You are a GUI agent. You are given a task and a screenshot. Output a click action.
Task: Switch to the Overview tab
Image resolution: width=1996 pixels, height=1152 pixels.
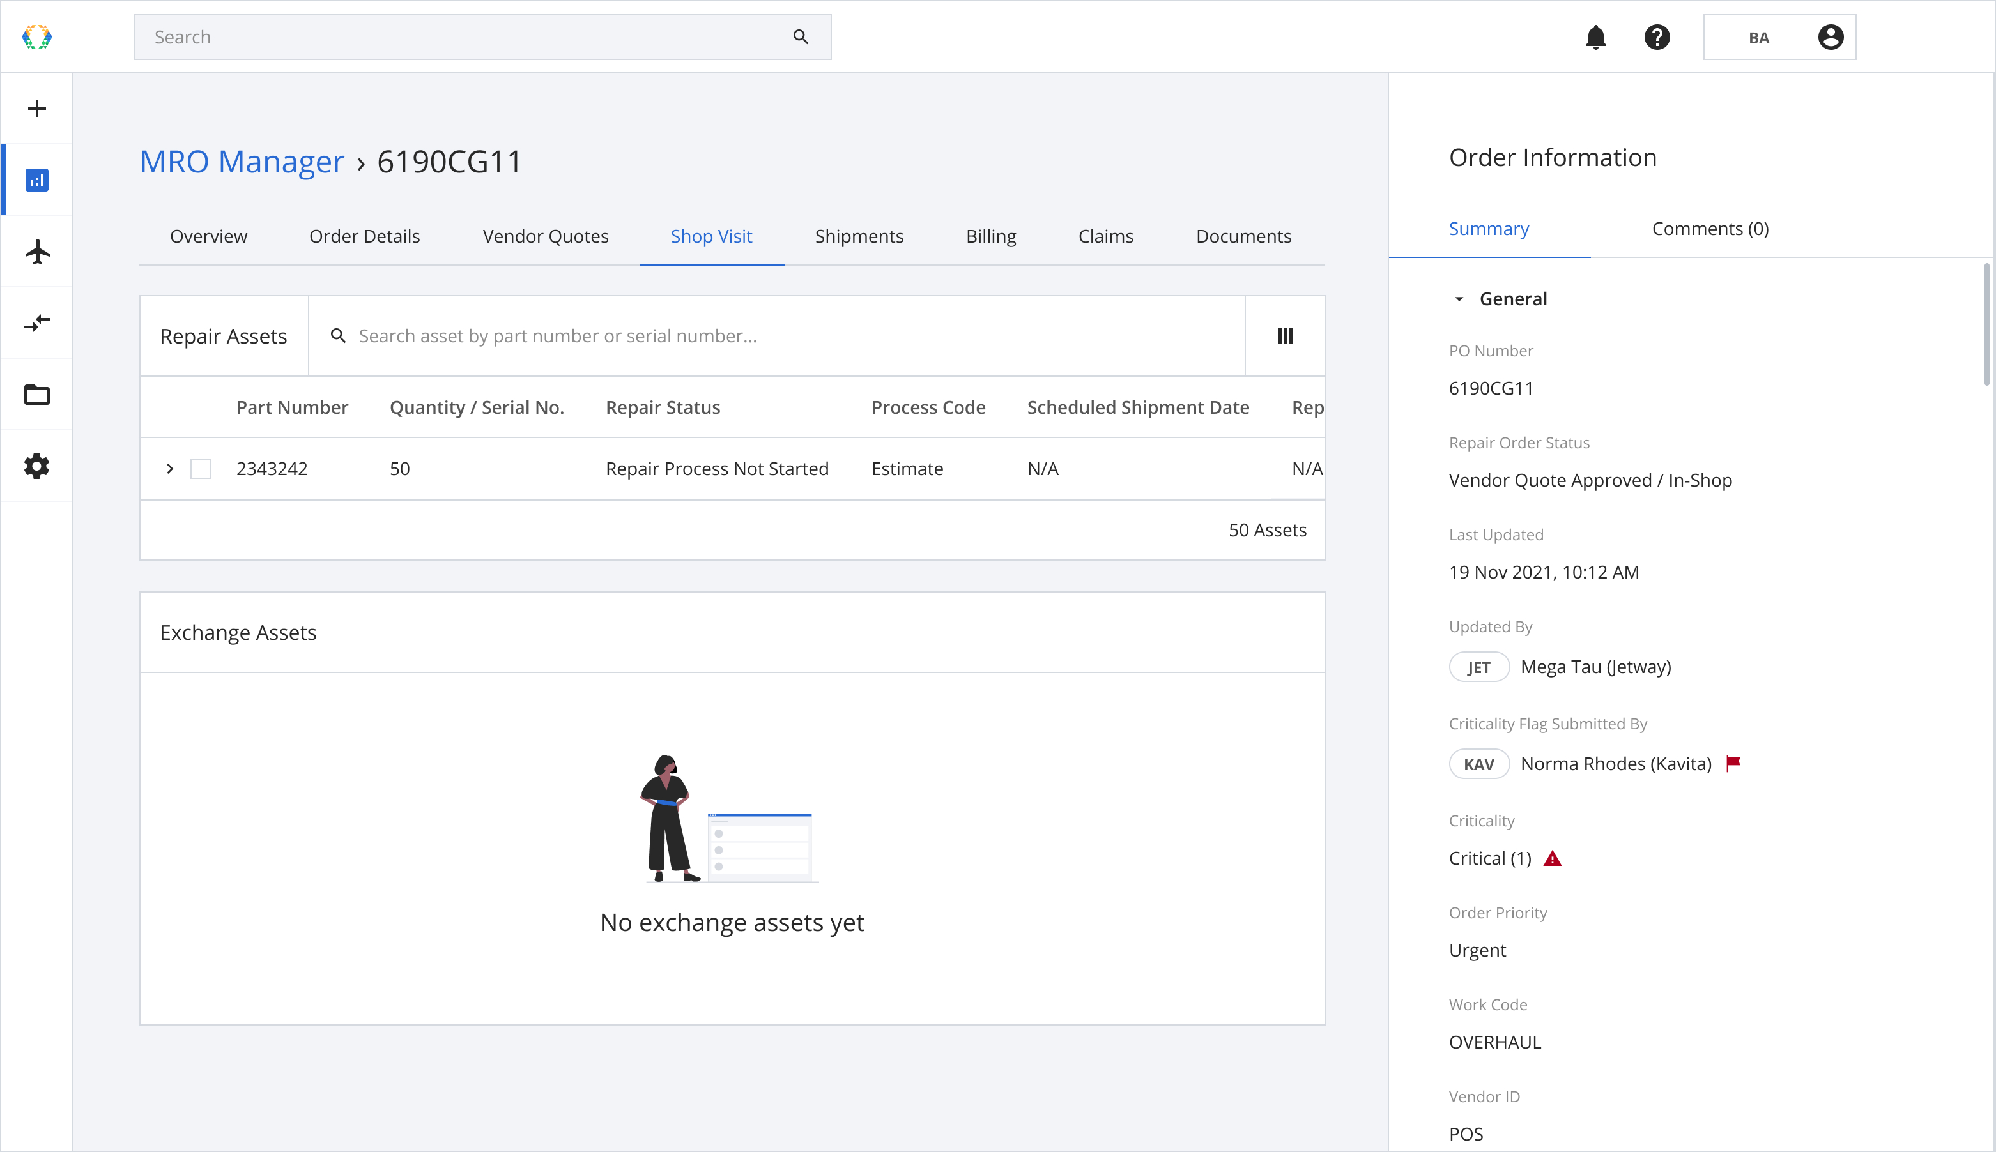(x=208, y=236)
